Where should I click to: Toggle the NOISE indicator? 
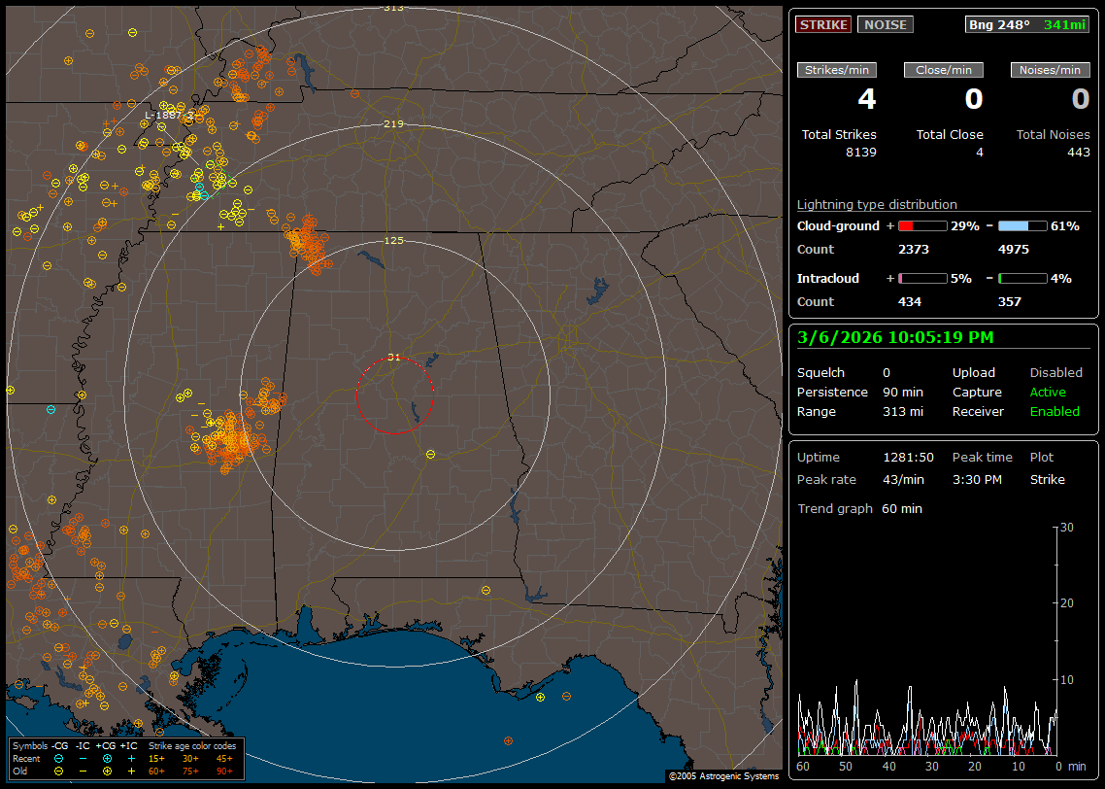coord(885,24)
